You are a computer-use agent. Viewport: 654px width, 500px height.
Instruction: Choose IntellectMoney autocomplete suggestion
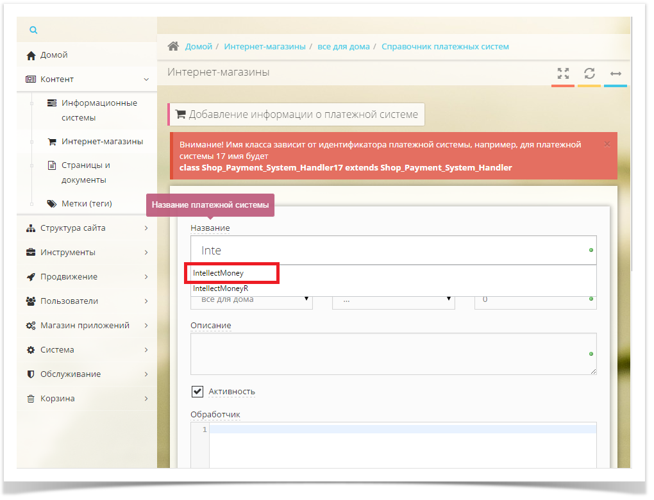pyautogui.click(x=219, y=273)
